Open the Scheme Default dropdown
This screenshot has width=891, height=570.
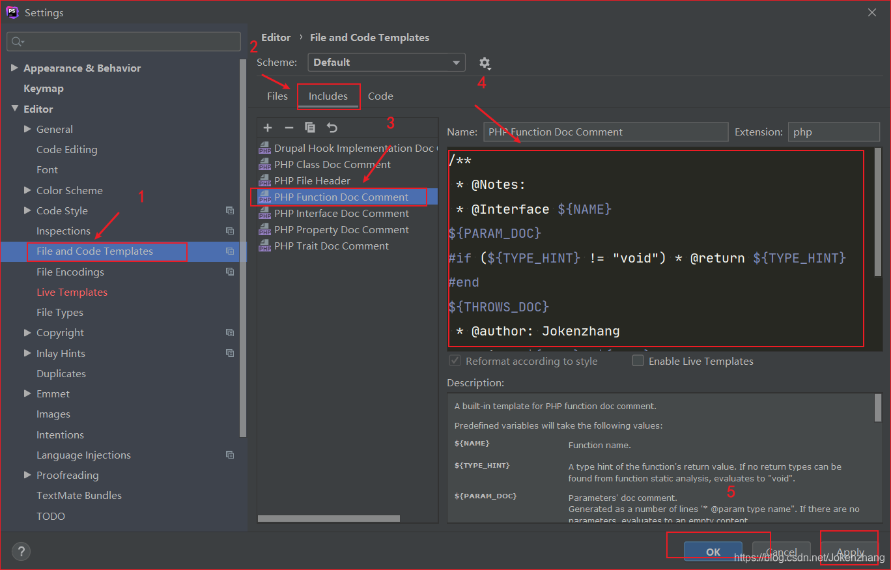387,63
